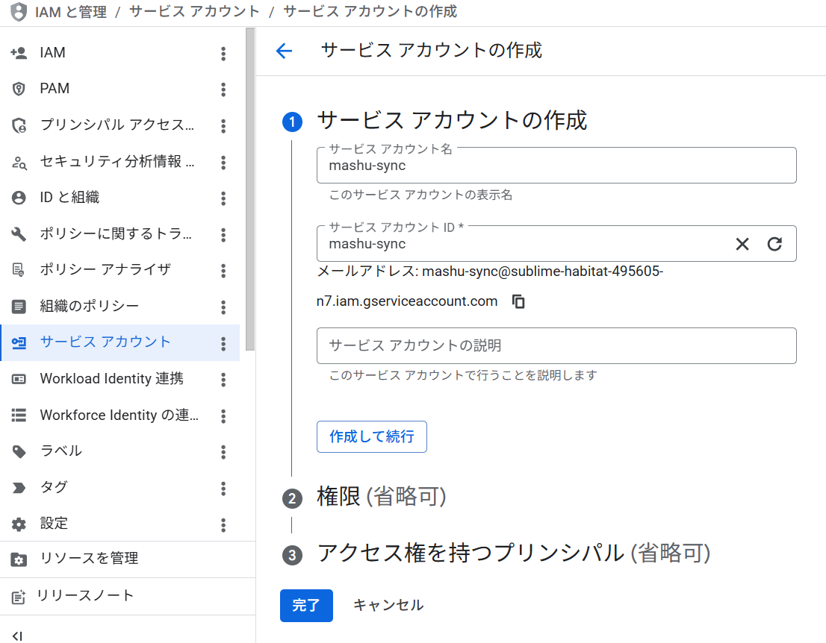Click the Workforce Identity list icon
This screenshot has width=826, height=643.
19,415
